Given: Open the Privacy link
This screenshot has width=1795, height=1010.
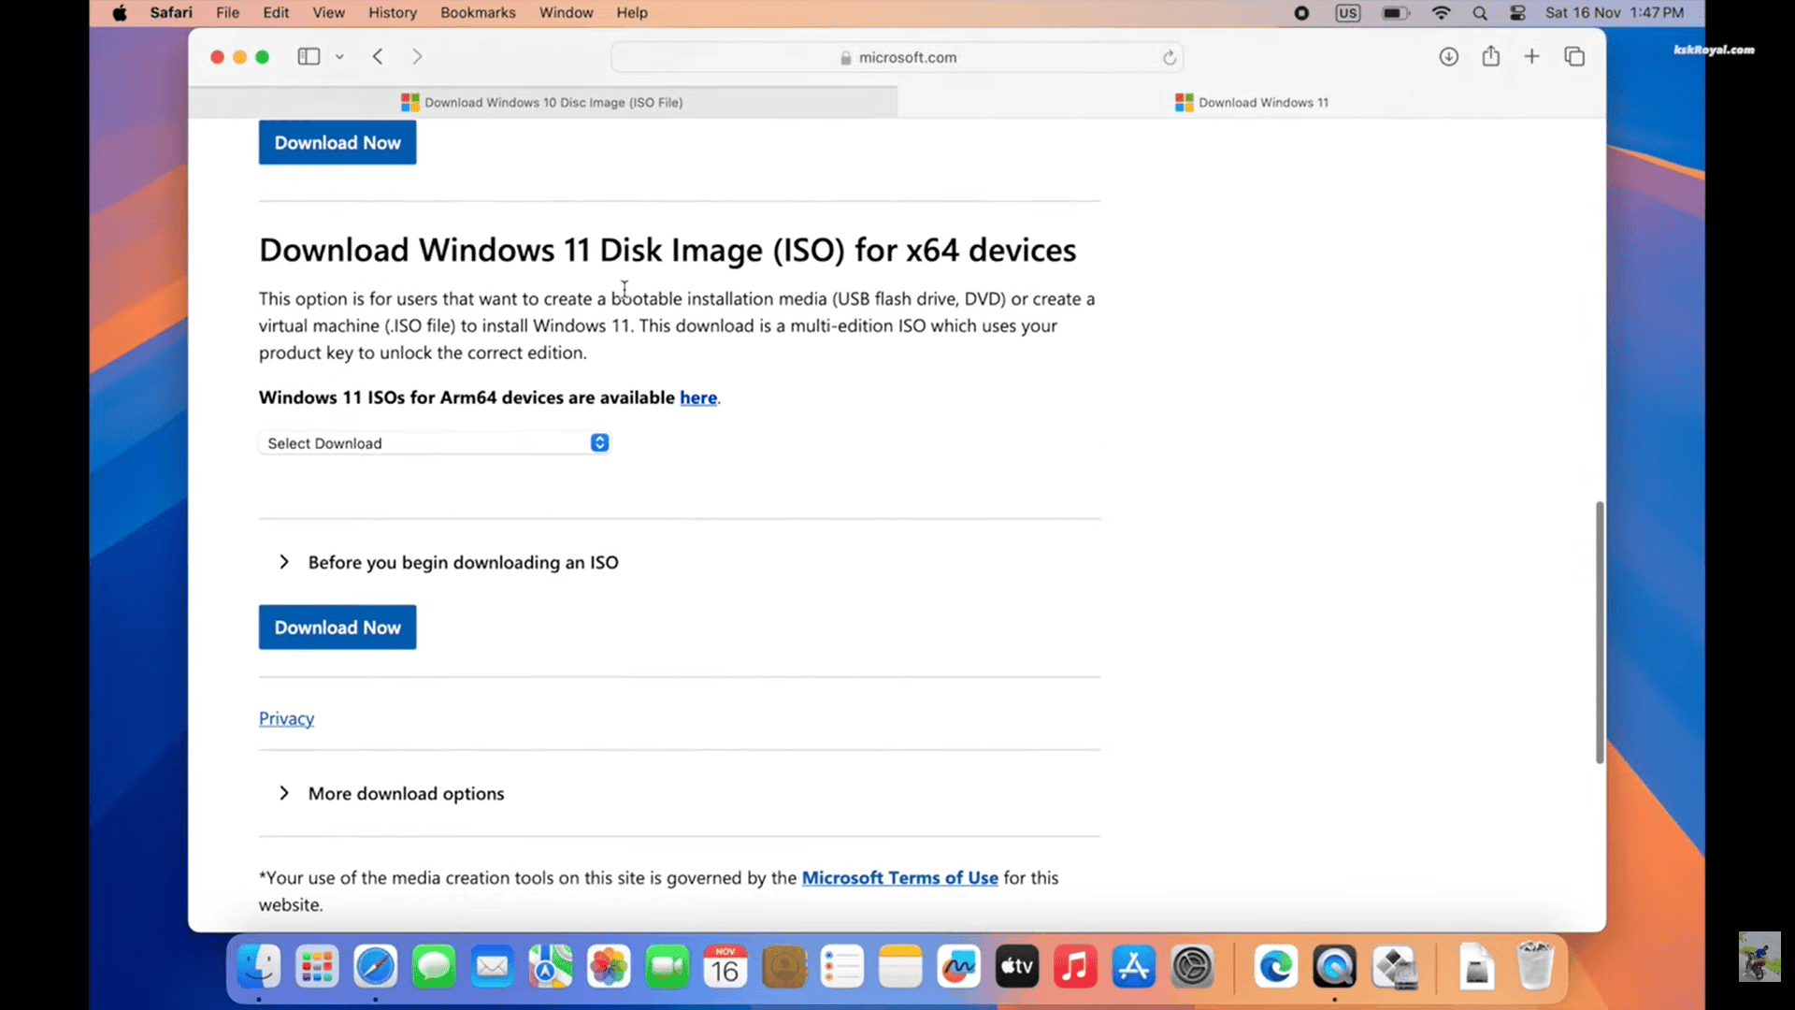Looking at the screenshot, I should click(286, 718).
